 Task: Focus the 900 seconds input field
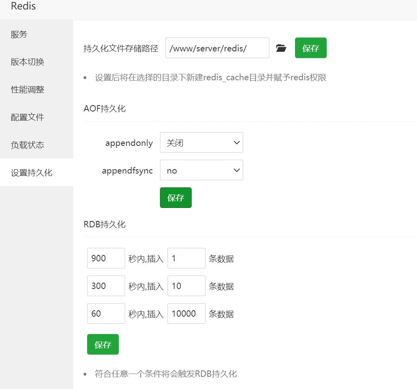click(106, 259)
